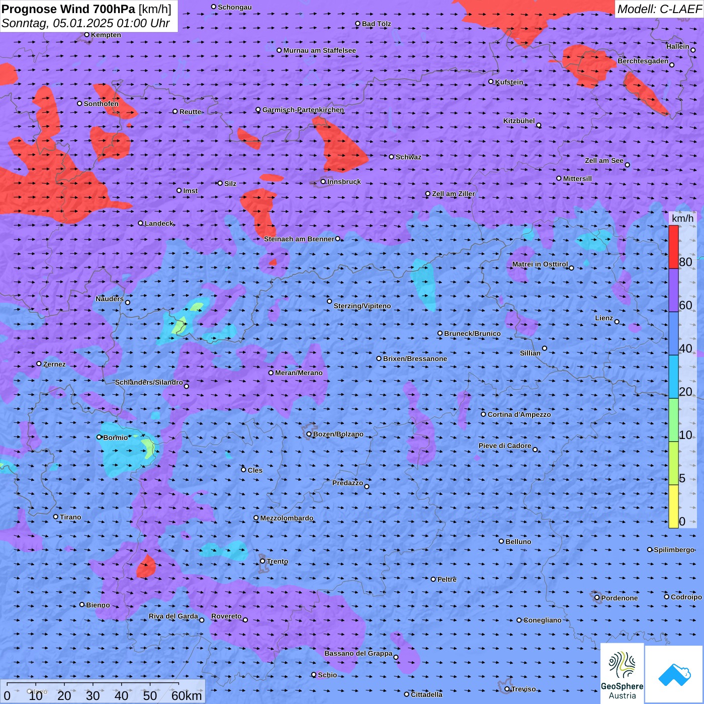Click the 'Pieve di Cadore' label
The height and width of the screenshot is (704, 704).
pos(505,446)
